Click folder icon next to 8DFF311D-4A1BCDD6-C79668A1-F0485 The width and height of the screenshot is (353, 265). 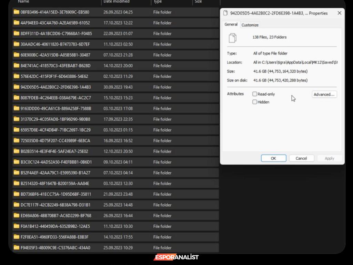coord(16,33)
